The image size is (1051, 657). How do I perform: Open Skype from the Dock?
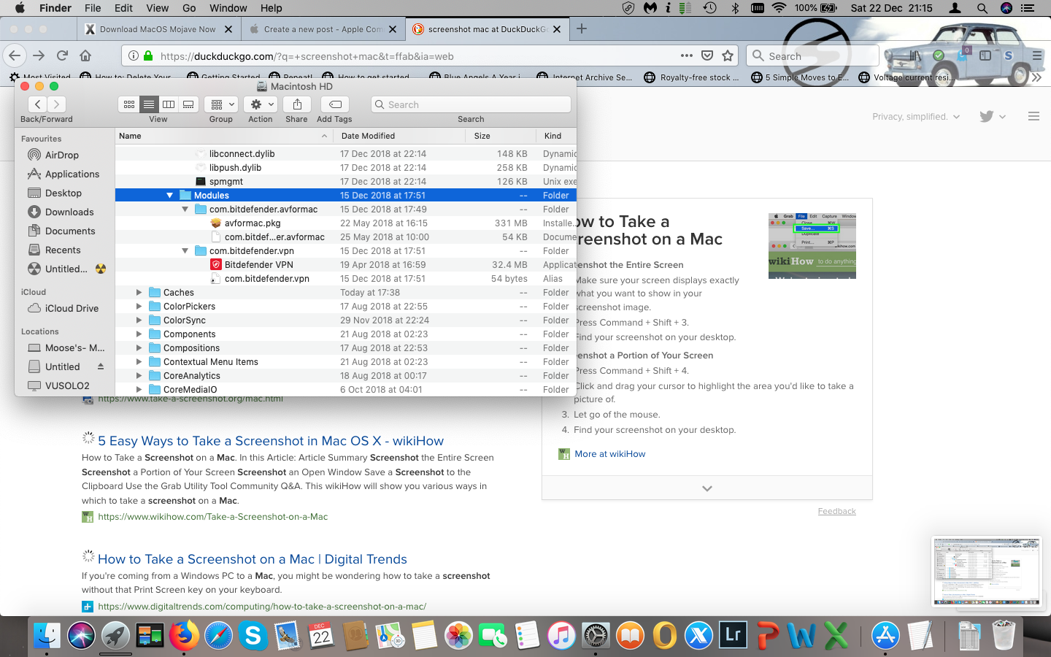253,636
